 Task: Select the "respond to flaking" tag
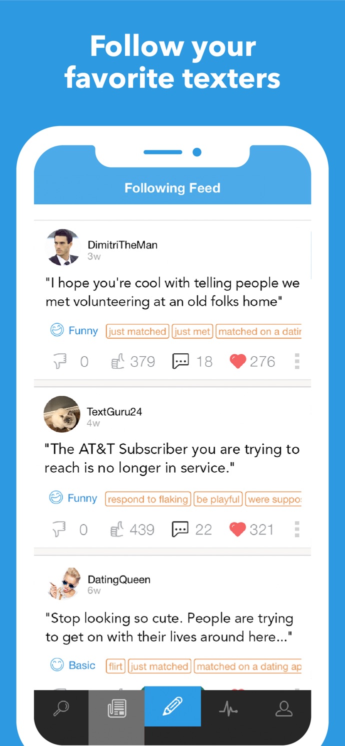point(148,499)
